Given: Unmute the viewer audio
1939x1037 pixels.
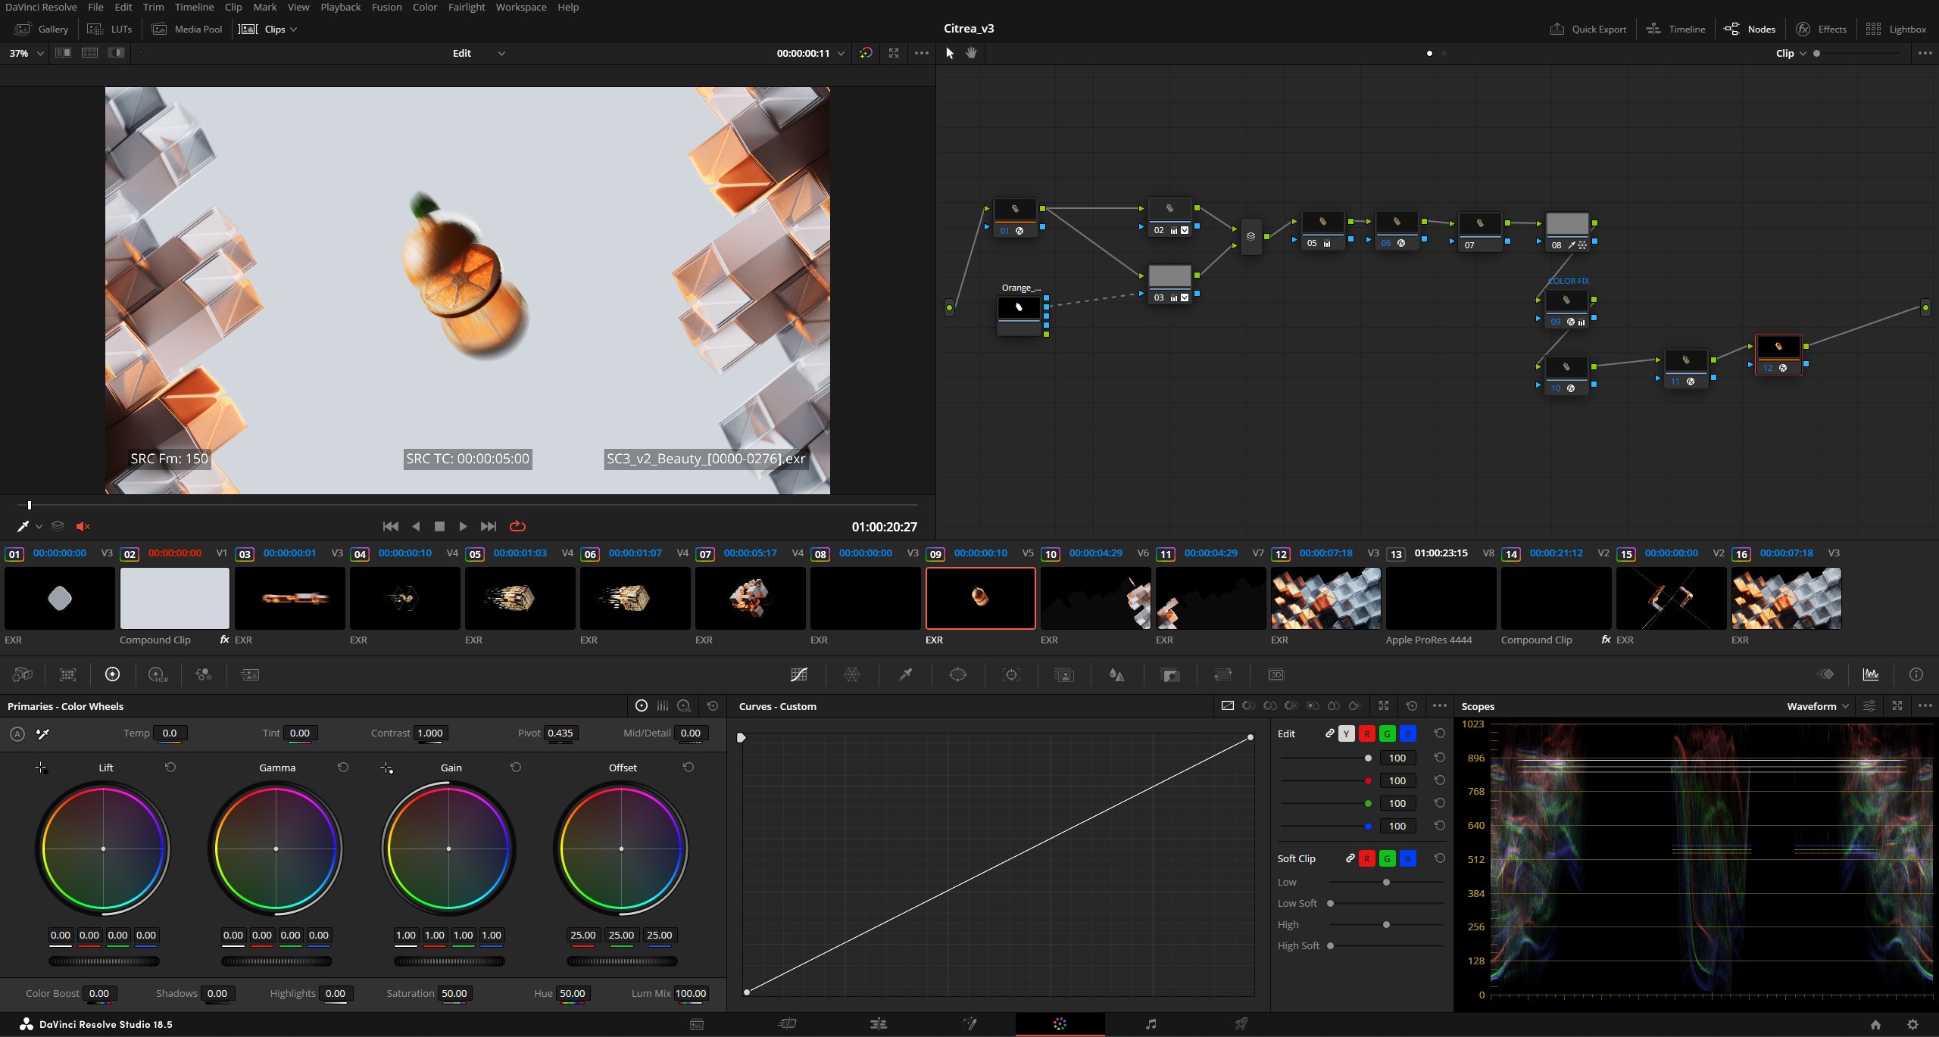Looking at the screenshot, I should tap(83, 526).
